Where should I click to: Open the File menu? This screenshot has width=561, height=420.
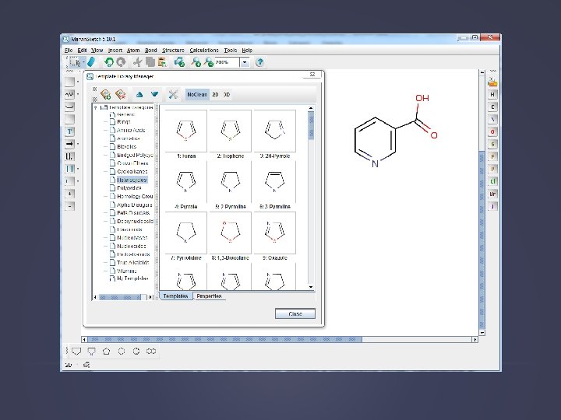(69, 51)
